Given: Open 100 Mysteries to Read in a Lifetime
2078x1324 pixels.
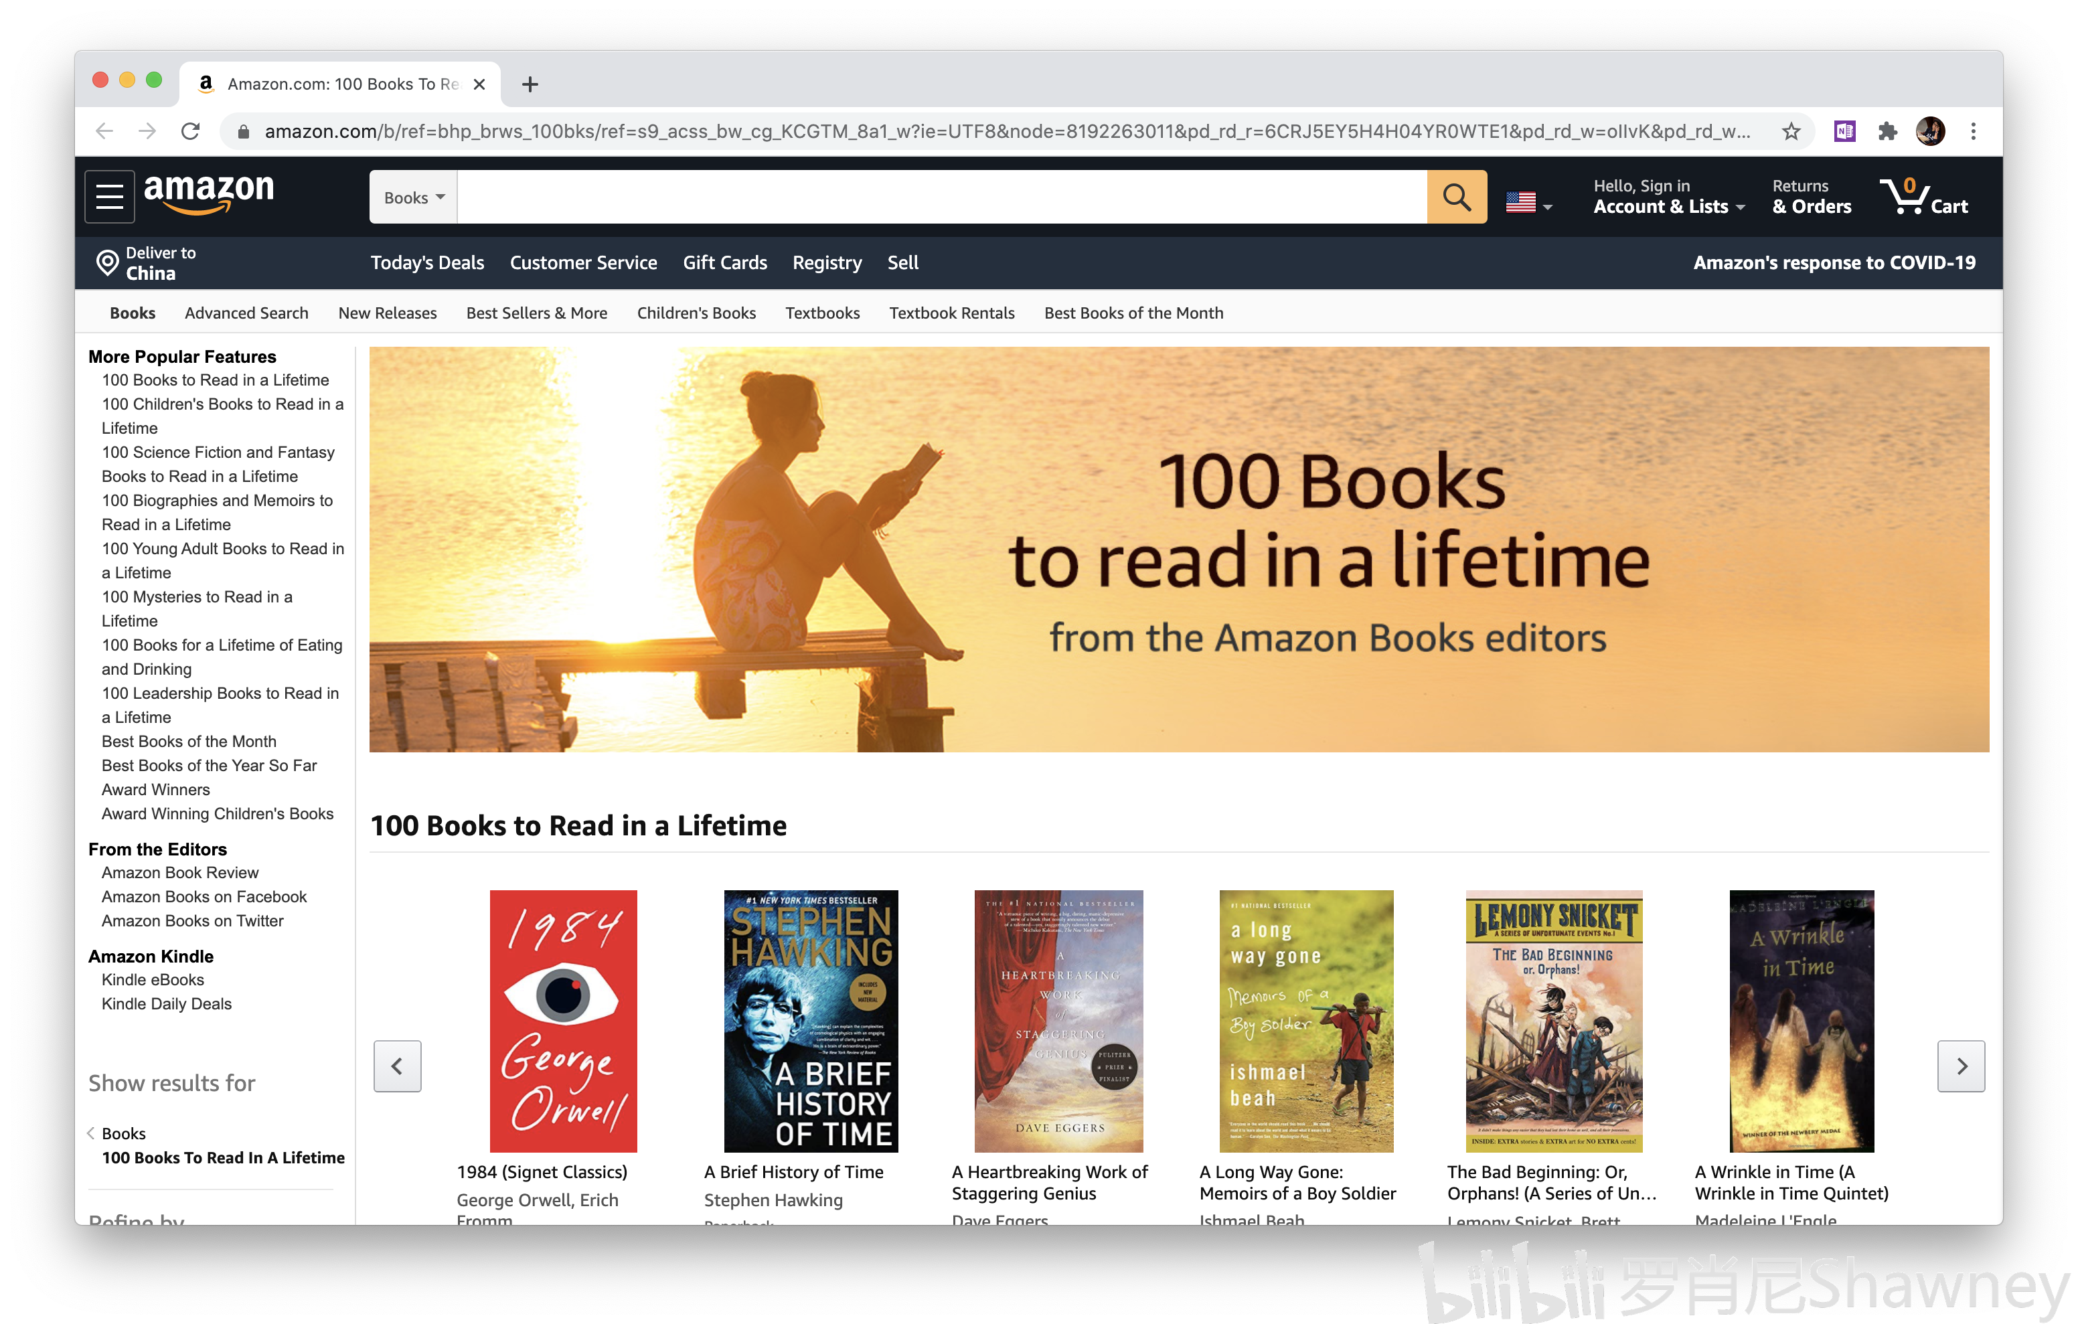Looking at the screenshot, I should [x=197, y=608].
